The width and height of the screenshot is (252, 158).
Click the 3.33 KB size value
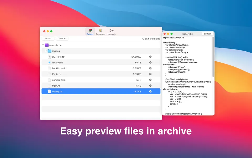click(x=137, y=74)
